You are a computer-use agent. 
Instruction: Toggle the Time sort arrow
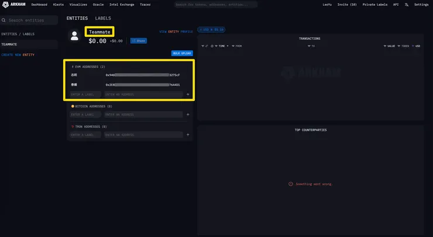228,46
